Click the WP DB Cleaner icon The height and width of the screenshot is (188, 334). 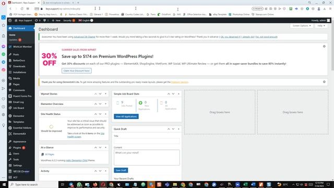click(x=10, y=171)
